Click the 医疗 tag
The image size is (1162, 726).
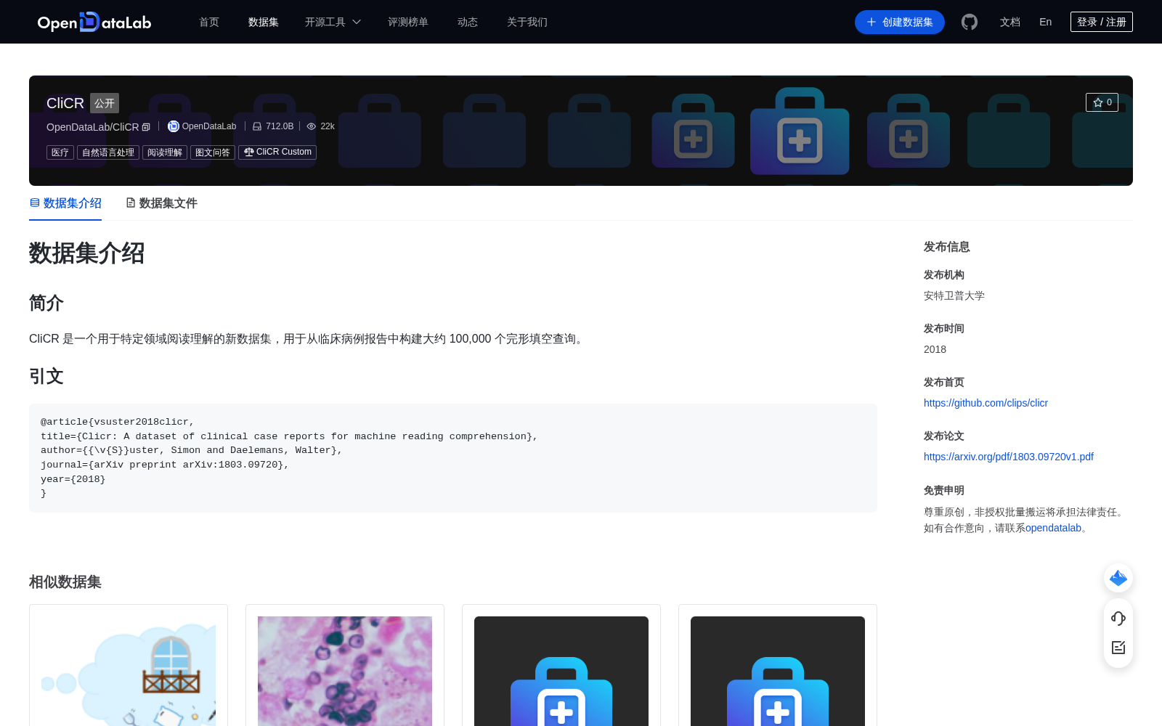pos(60,152)
